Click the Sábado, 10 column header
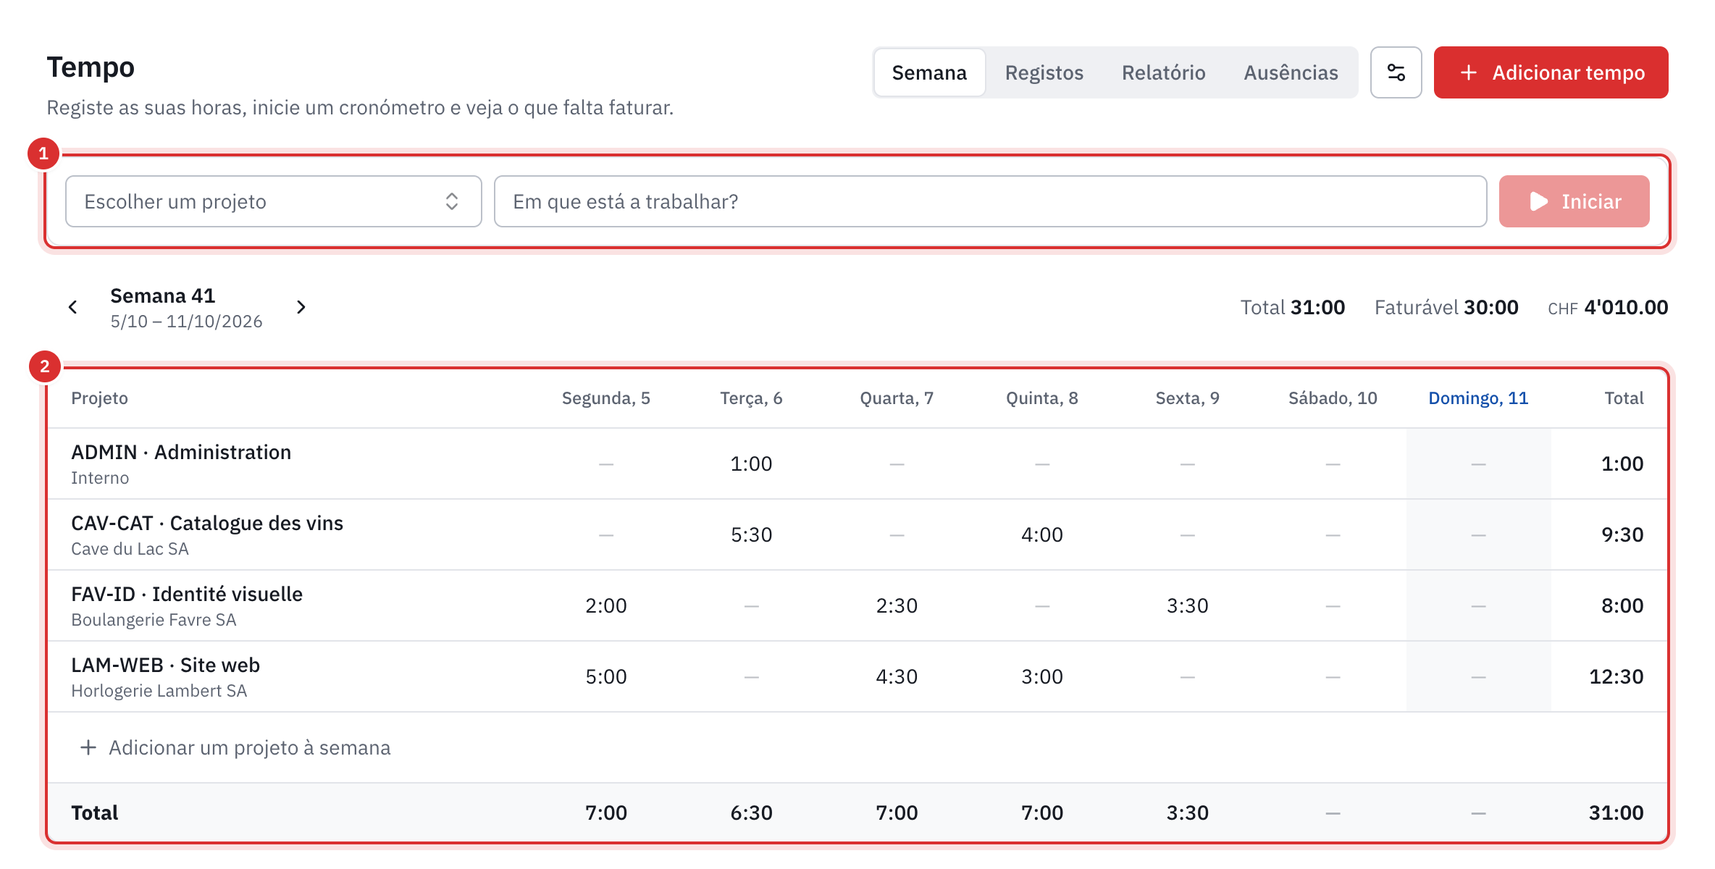Viewport: 1715px width, 869px height. click(1333, 398)
